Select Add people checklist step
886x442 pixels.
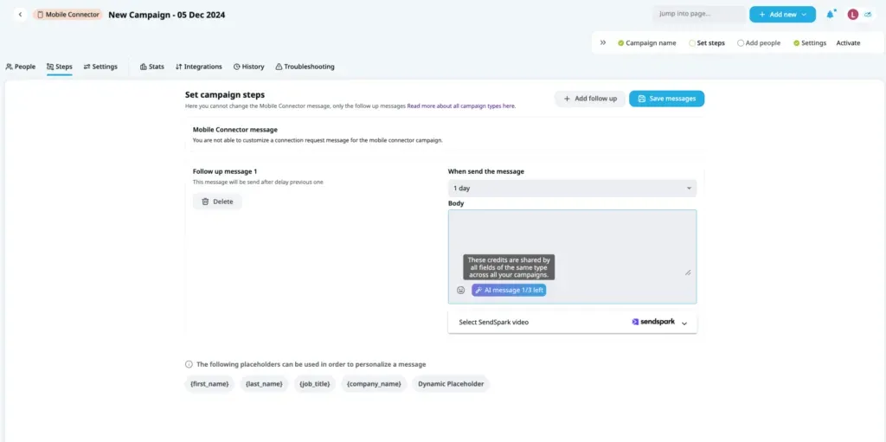[759, 43]
